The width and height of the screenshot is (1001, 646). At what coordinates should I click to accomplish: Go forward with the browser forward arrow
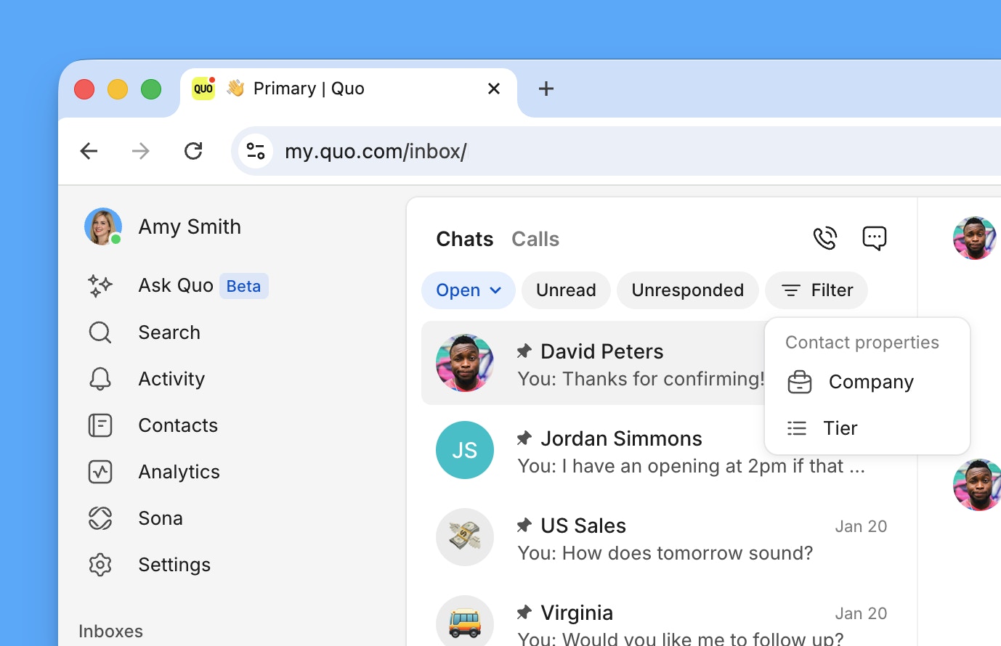click(x=141, y=151)
